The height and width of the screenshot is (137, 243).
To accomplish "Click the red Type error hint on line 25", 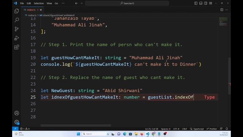I will [x=209, y=97].
